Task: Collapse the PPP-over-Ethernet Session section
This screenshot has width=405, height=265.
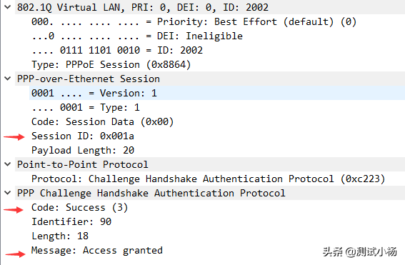Action: point(8,79)
